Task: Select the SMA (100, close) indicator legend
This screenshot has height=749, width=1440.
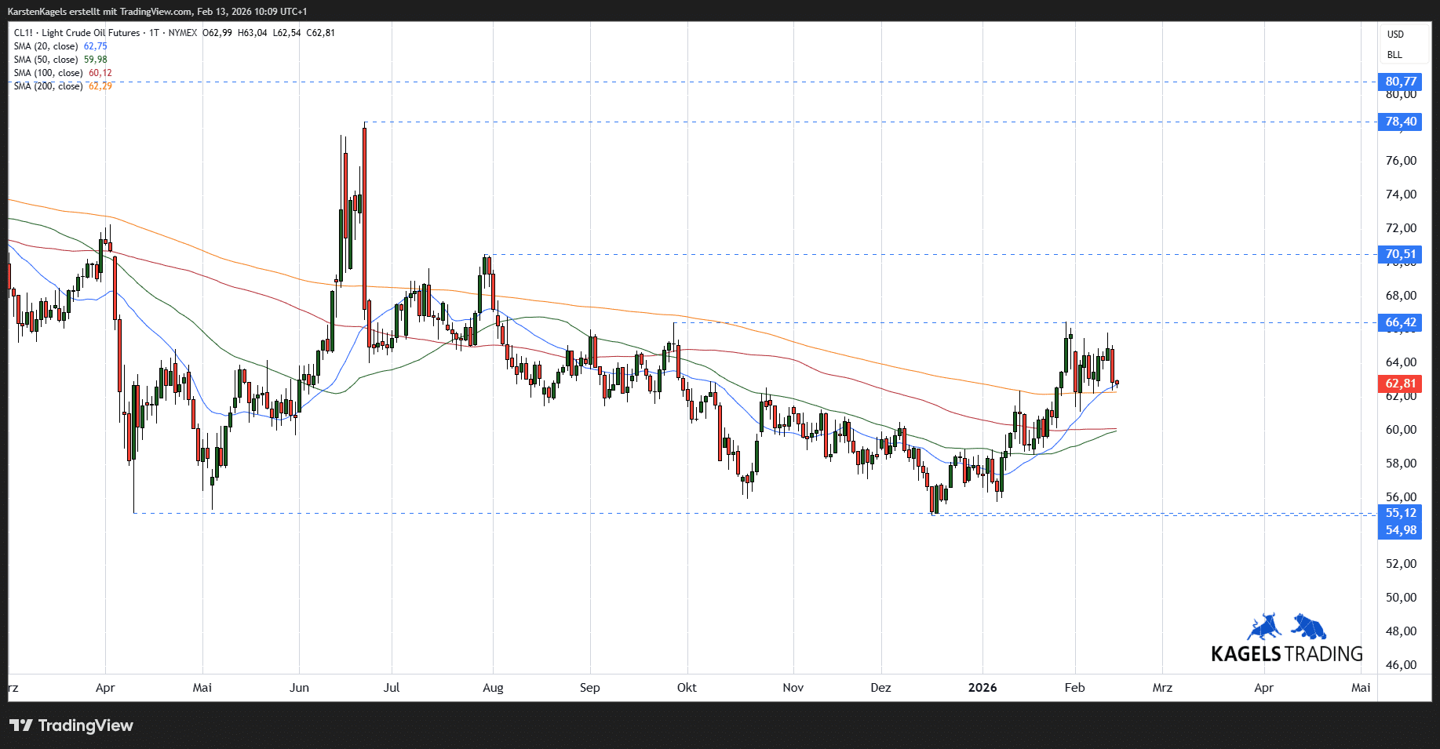Action: coord(49,73)
